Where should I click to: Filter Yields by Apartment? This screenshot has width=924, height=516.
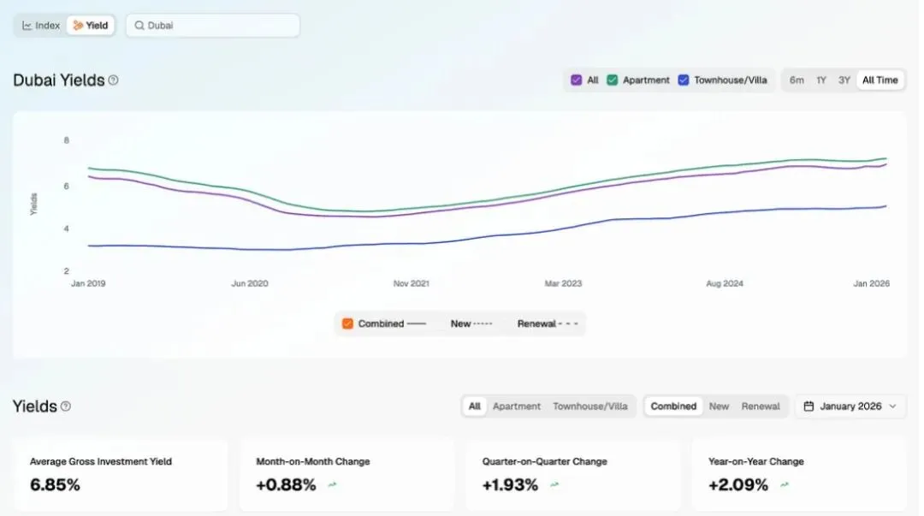coord(516,406)
